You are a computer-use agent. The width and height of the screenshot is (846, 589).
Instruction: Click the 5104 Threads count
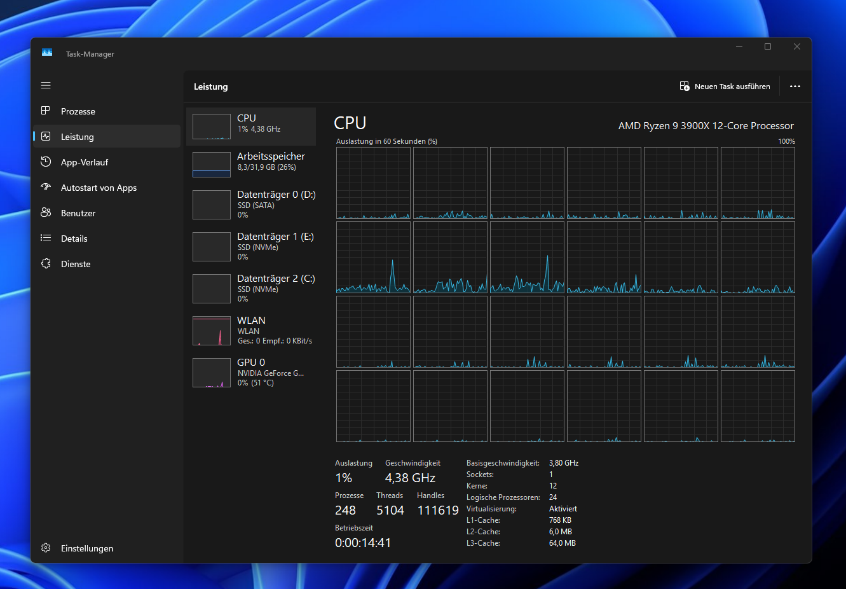point(390,510)
